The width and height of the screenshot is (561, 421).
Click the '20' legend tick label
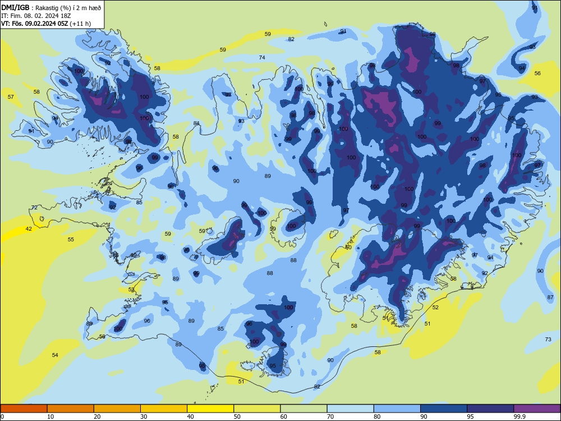coord(97,417)
